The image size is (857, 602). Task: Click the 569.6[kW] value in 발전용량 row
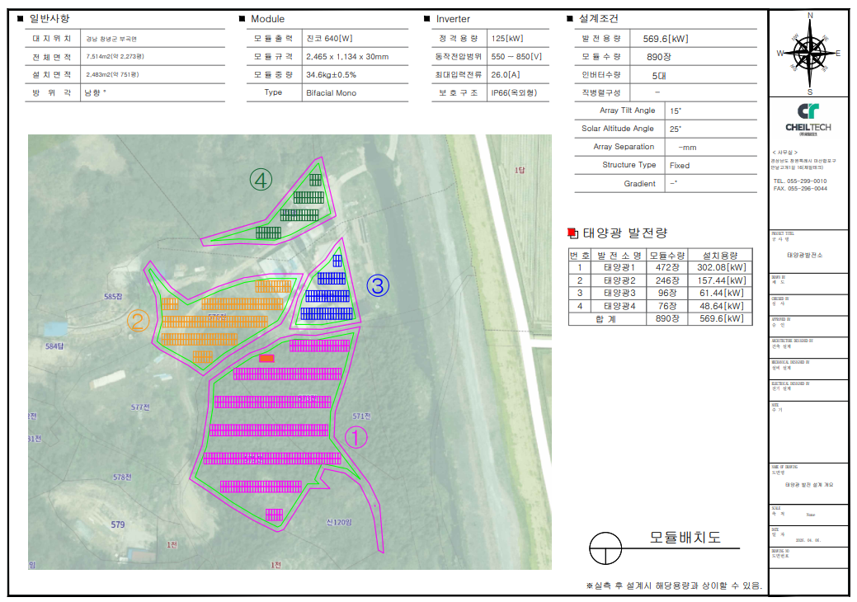tap(665, 39)
